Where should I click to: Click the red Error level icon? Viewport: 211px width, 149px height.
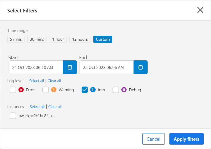21,90
